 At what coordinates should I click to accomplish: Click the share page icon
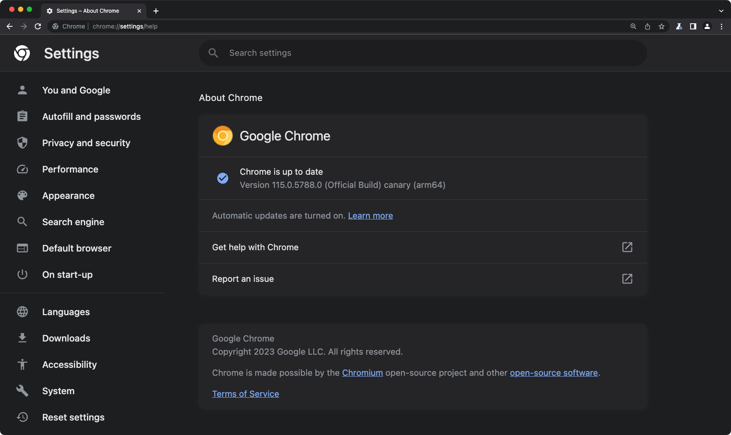[x=648, y=26]
